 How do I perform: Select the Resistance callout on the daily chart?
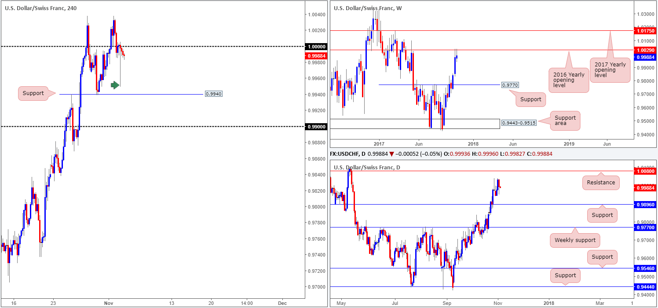(x=601, y=183)
